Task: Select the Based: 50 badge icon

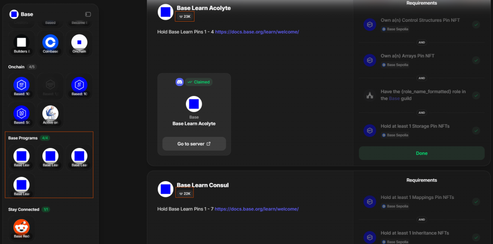Action: tap(22, 113)
